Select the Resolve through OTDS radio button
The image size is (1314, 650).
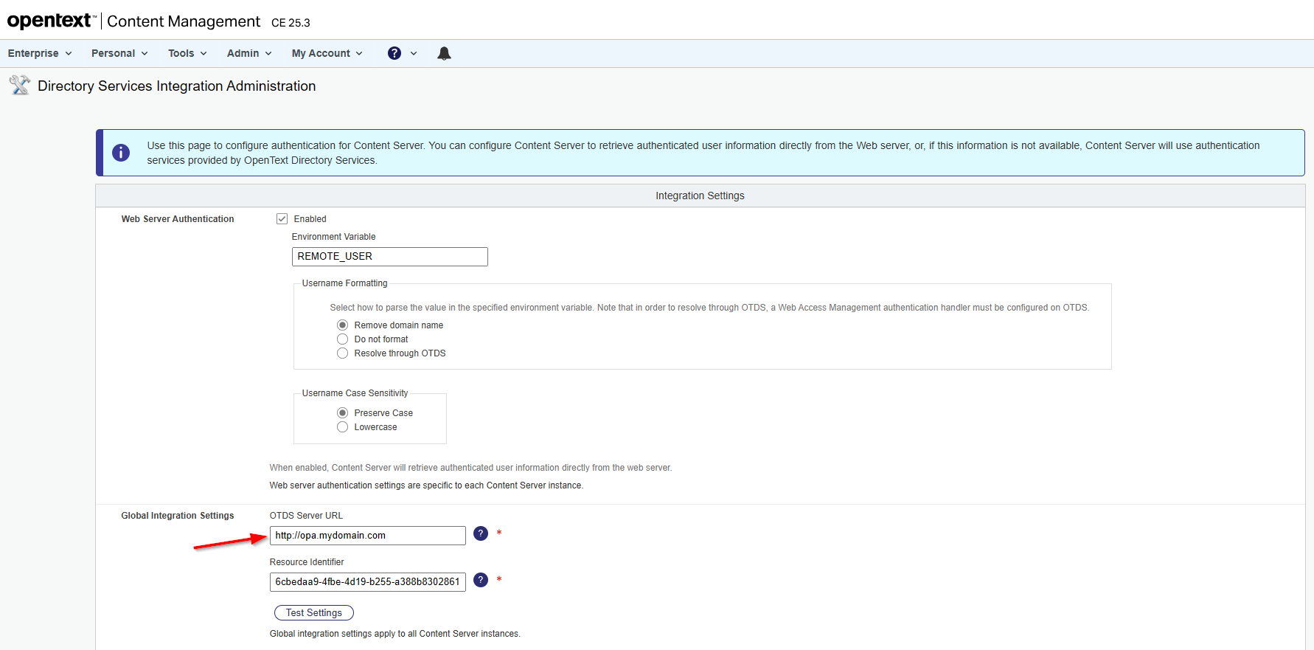[342, 353]
